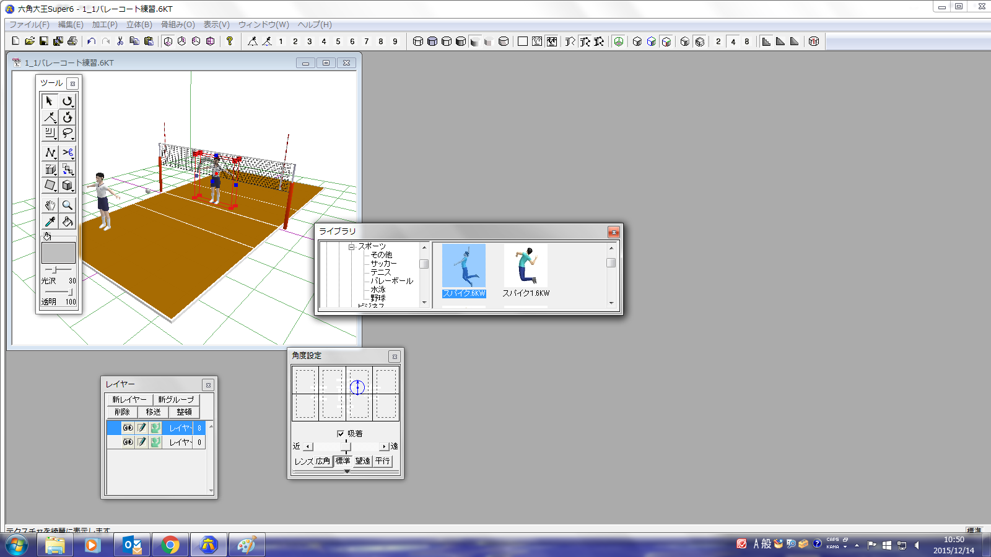This screenshot has width=991, height=557.
Task: Open the 骨組み(O) menu
Action: tap(178, 25)
